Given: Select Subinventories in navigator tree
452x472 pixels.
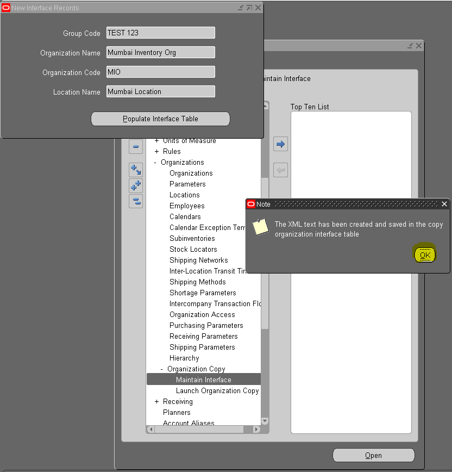Looking at the screenshot, I should tap(192, 238).
